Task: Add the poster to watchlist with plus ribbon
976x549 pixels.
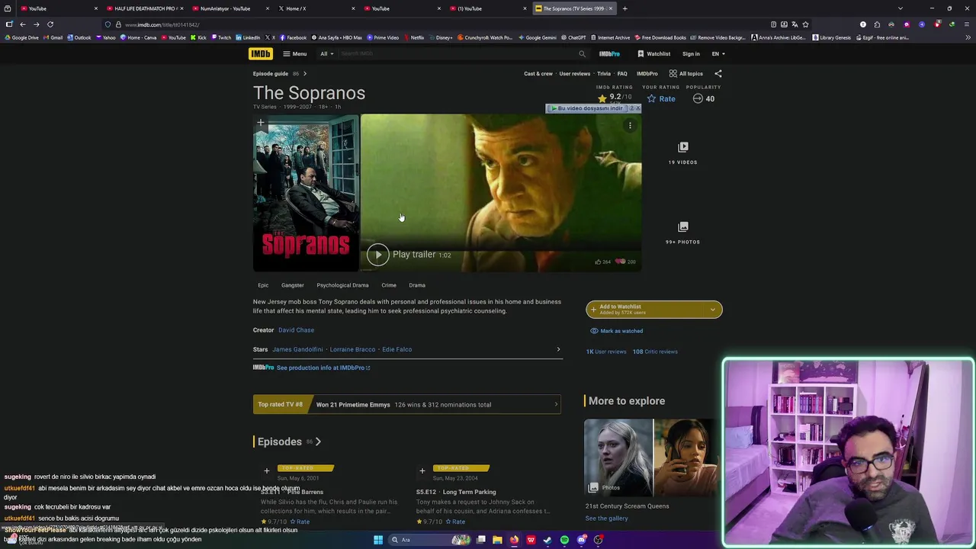Action: 260,122
